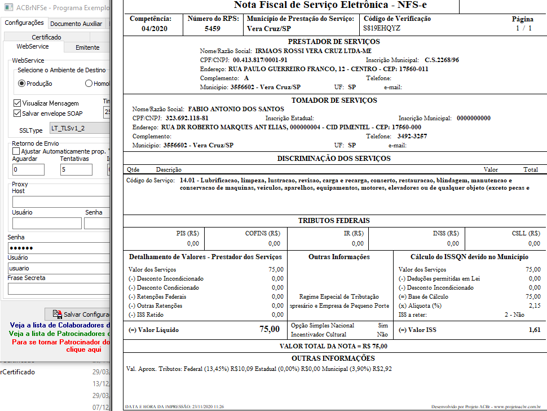Select the WebService sub-tab
547x411 pixels.
pyautogui.click(x=33, y=46)
